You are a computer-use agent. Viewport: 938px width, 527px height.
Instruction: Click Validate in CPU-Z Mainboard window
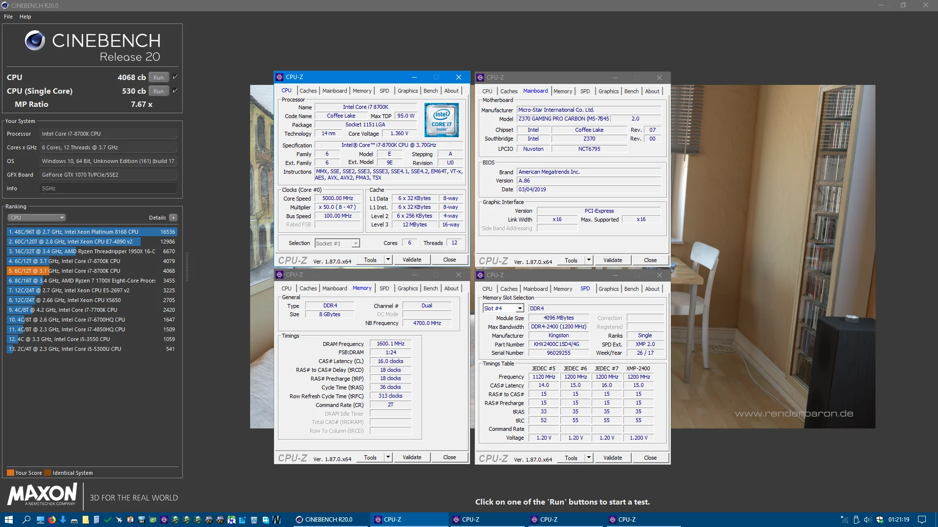click(x=613, y=260)
